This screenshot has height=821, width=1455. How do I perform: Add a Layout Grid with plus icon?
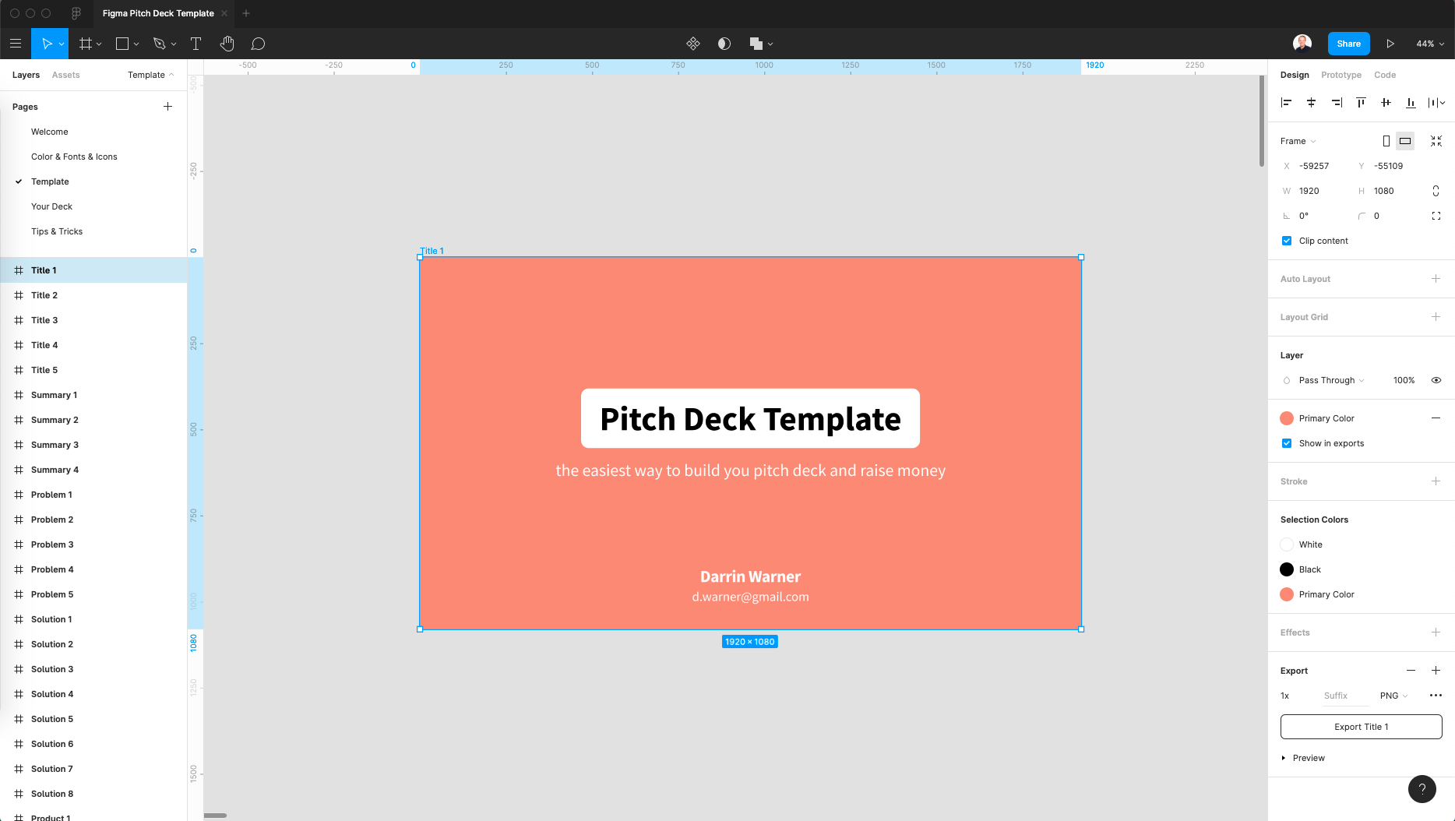coord(1436,317)
